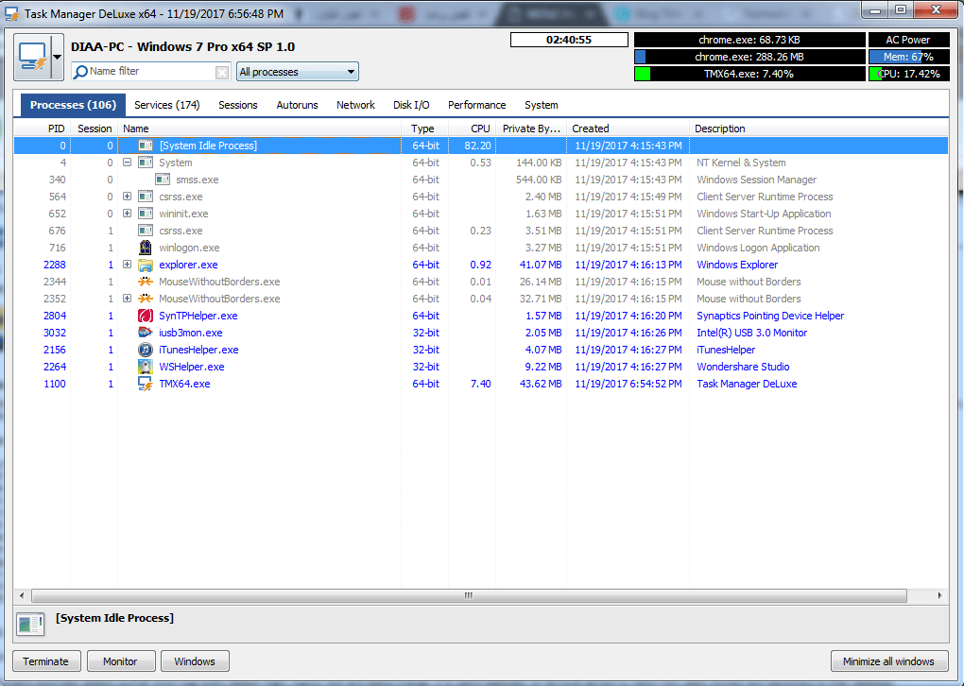The width and height of the screenshot is (964, 686).
Task: Click the Terminate button
Action: (46, 661)
